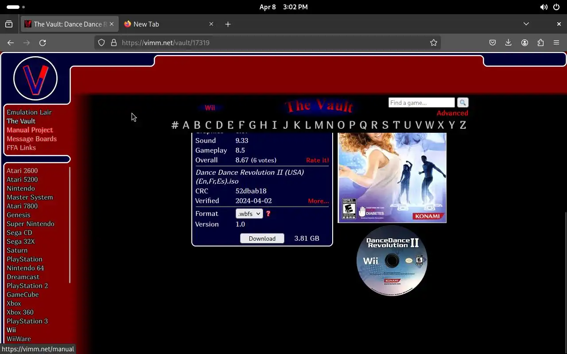
Task: Open The Vault menu link
Action: (21, 121)
